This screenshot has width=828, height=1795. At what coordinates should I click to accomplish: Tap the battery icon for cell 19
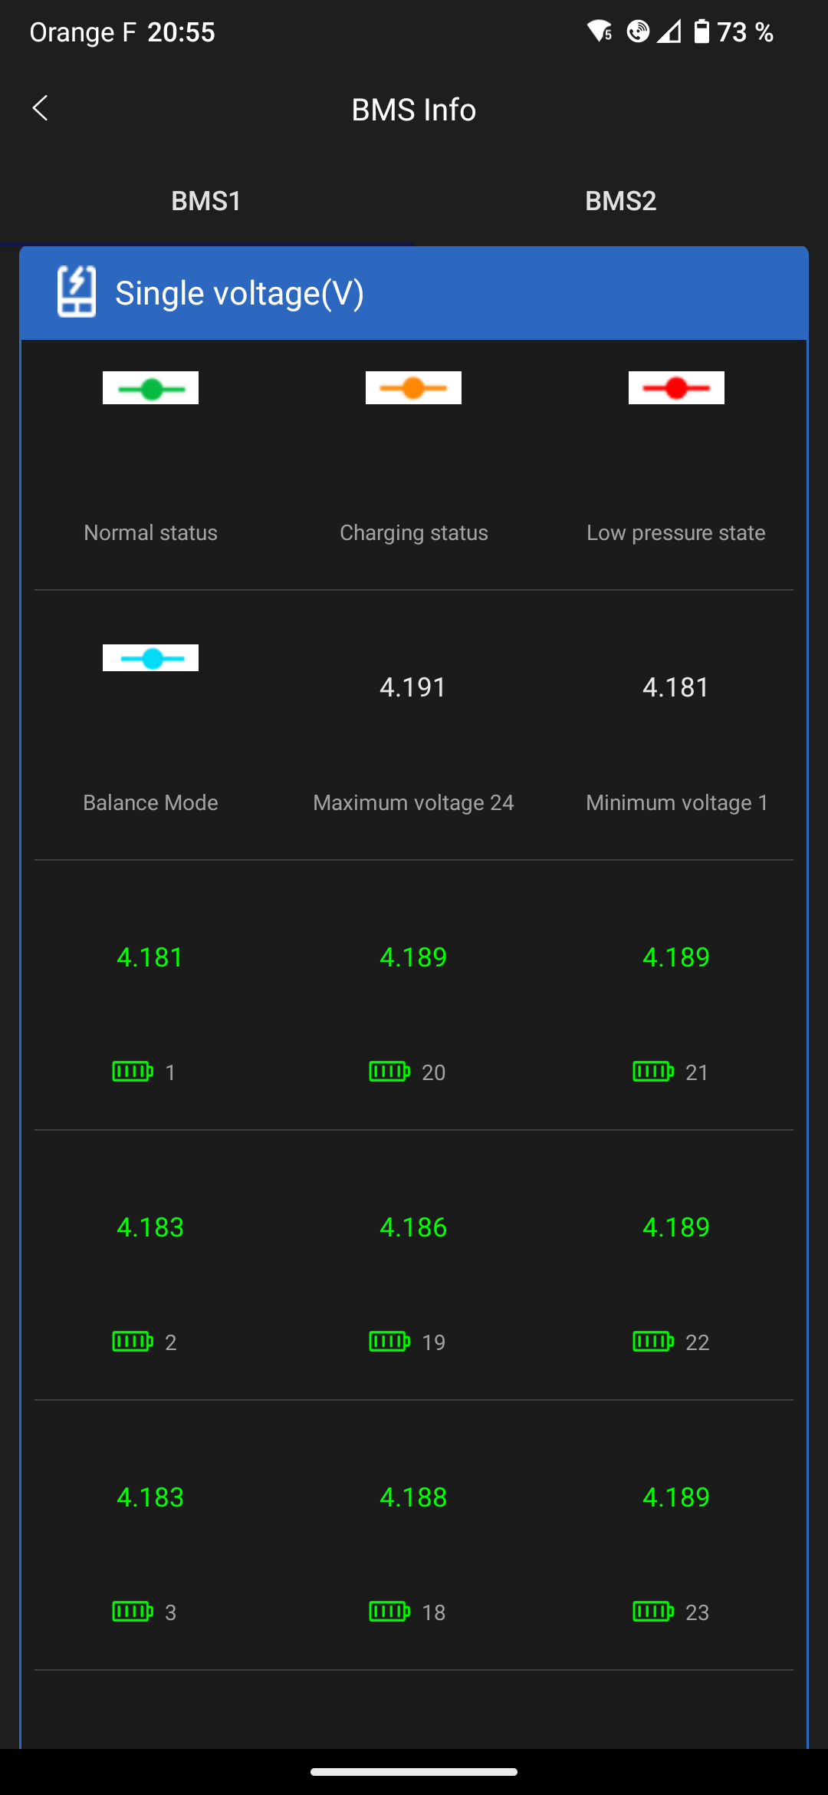[x=389, y=1342]
